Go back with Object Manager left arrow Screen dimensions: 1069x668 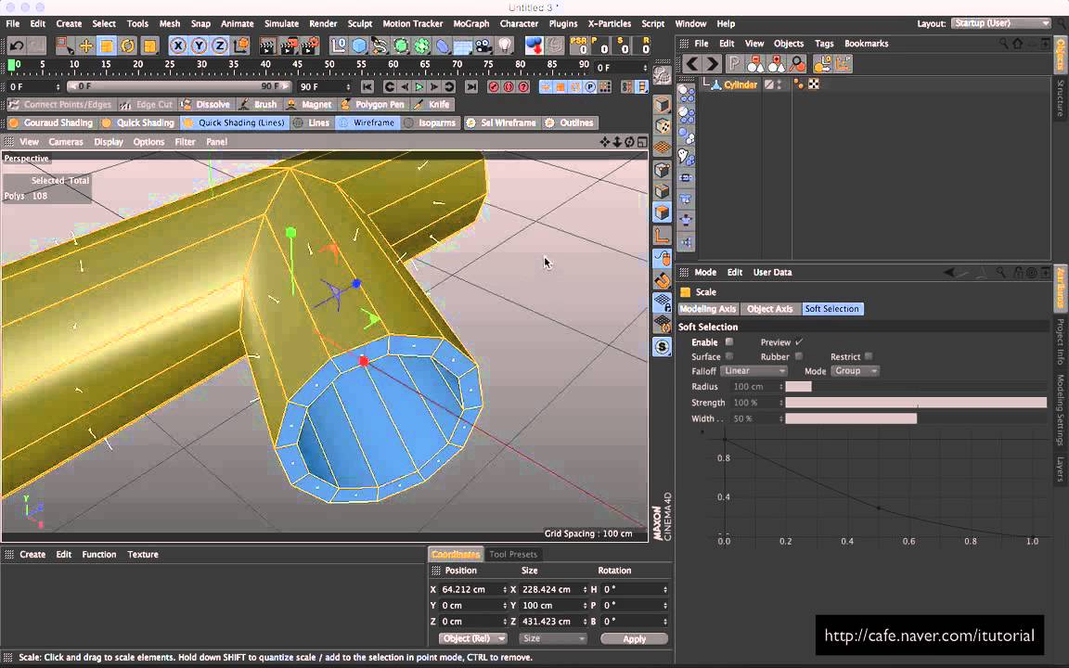click(x=692, y=63)
